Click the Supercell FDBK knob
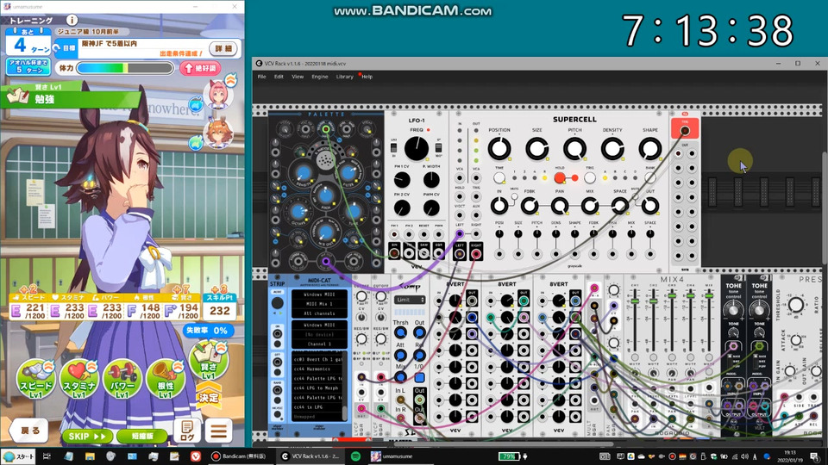This screenshot has height=465, width=828. tap(530, 206)
